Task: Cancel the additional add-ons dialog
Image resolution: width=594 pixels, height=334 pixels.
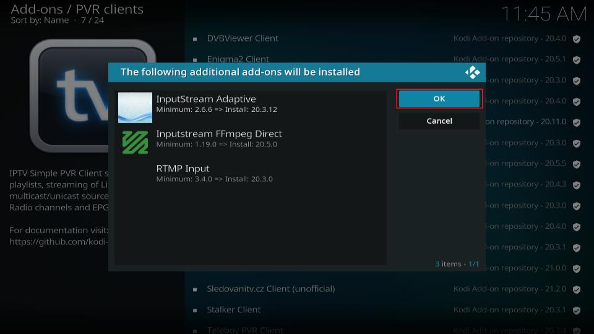Action: tap(439, 121)
